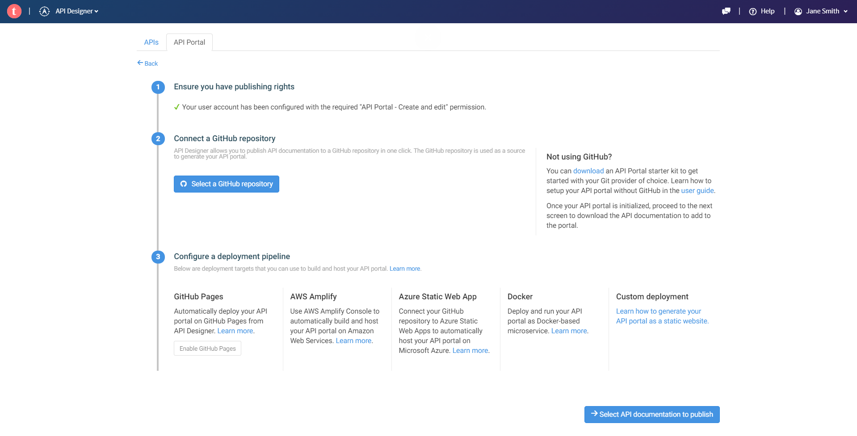Click the 'GitHub Pages' card title
Image resolution: width=857 pixels, height=436 pixels.
click(x=198, y=297)
